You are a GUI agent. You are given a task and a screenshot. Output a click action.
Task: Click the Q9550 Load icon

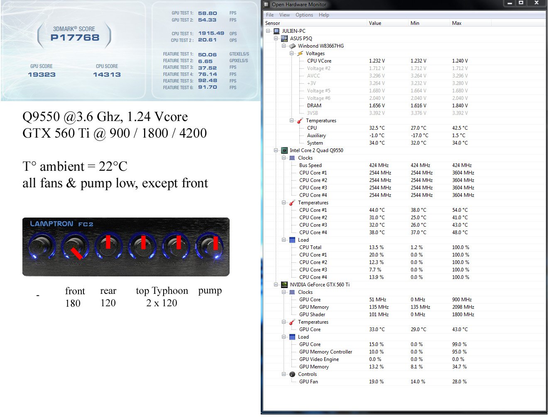[x=292, y=240]
